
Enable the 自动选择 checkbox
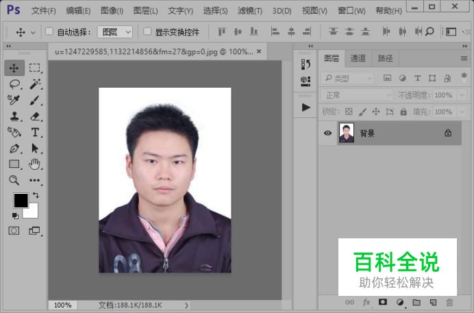[49, 31]
